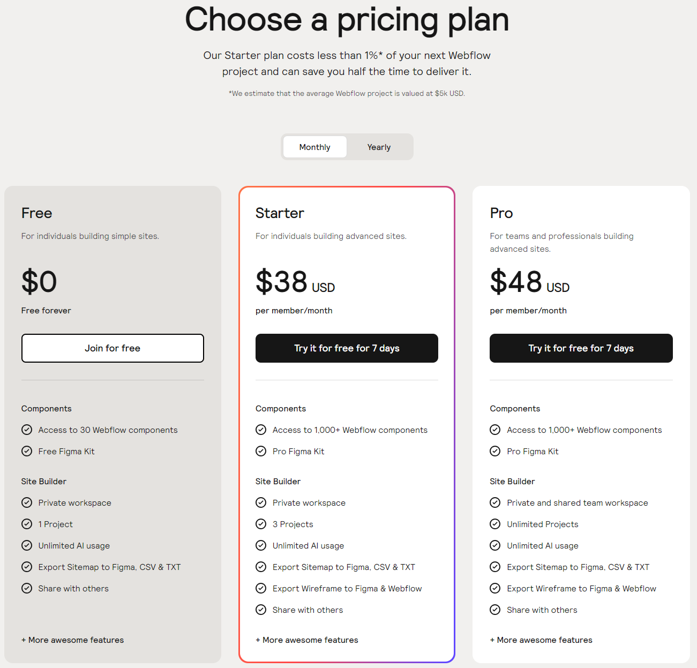697x668 pixels.
Task: Select the Monthly billing option
Action: [315, 147]
